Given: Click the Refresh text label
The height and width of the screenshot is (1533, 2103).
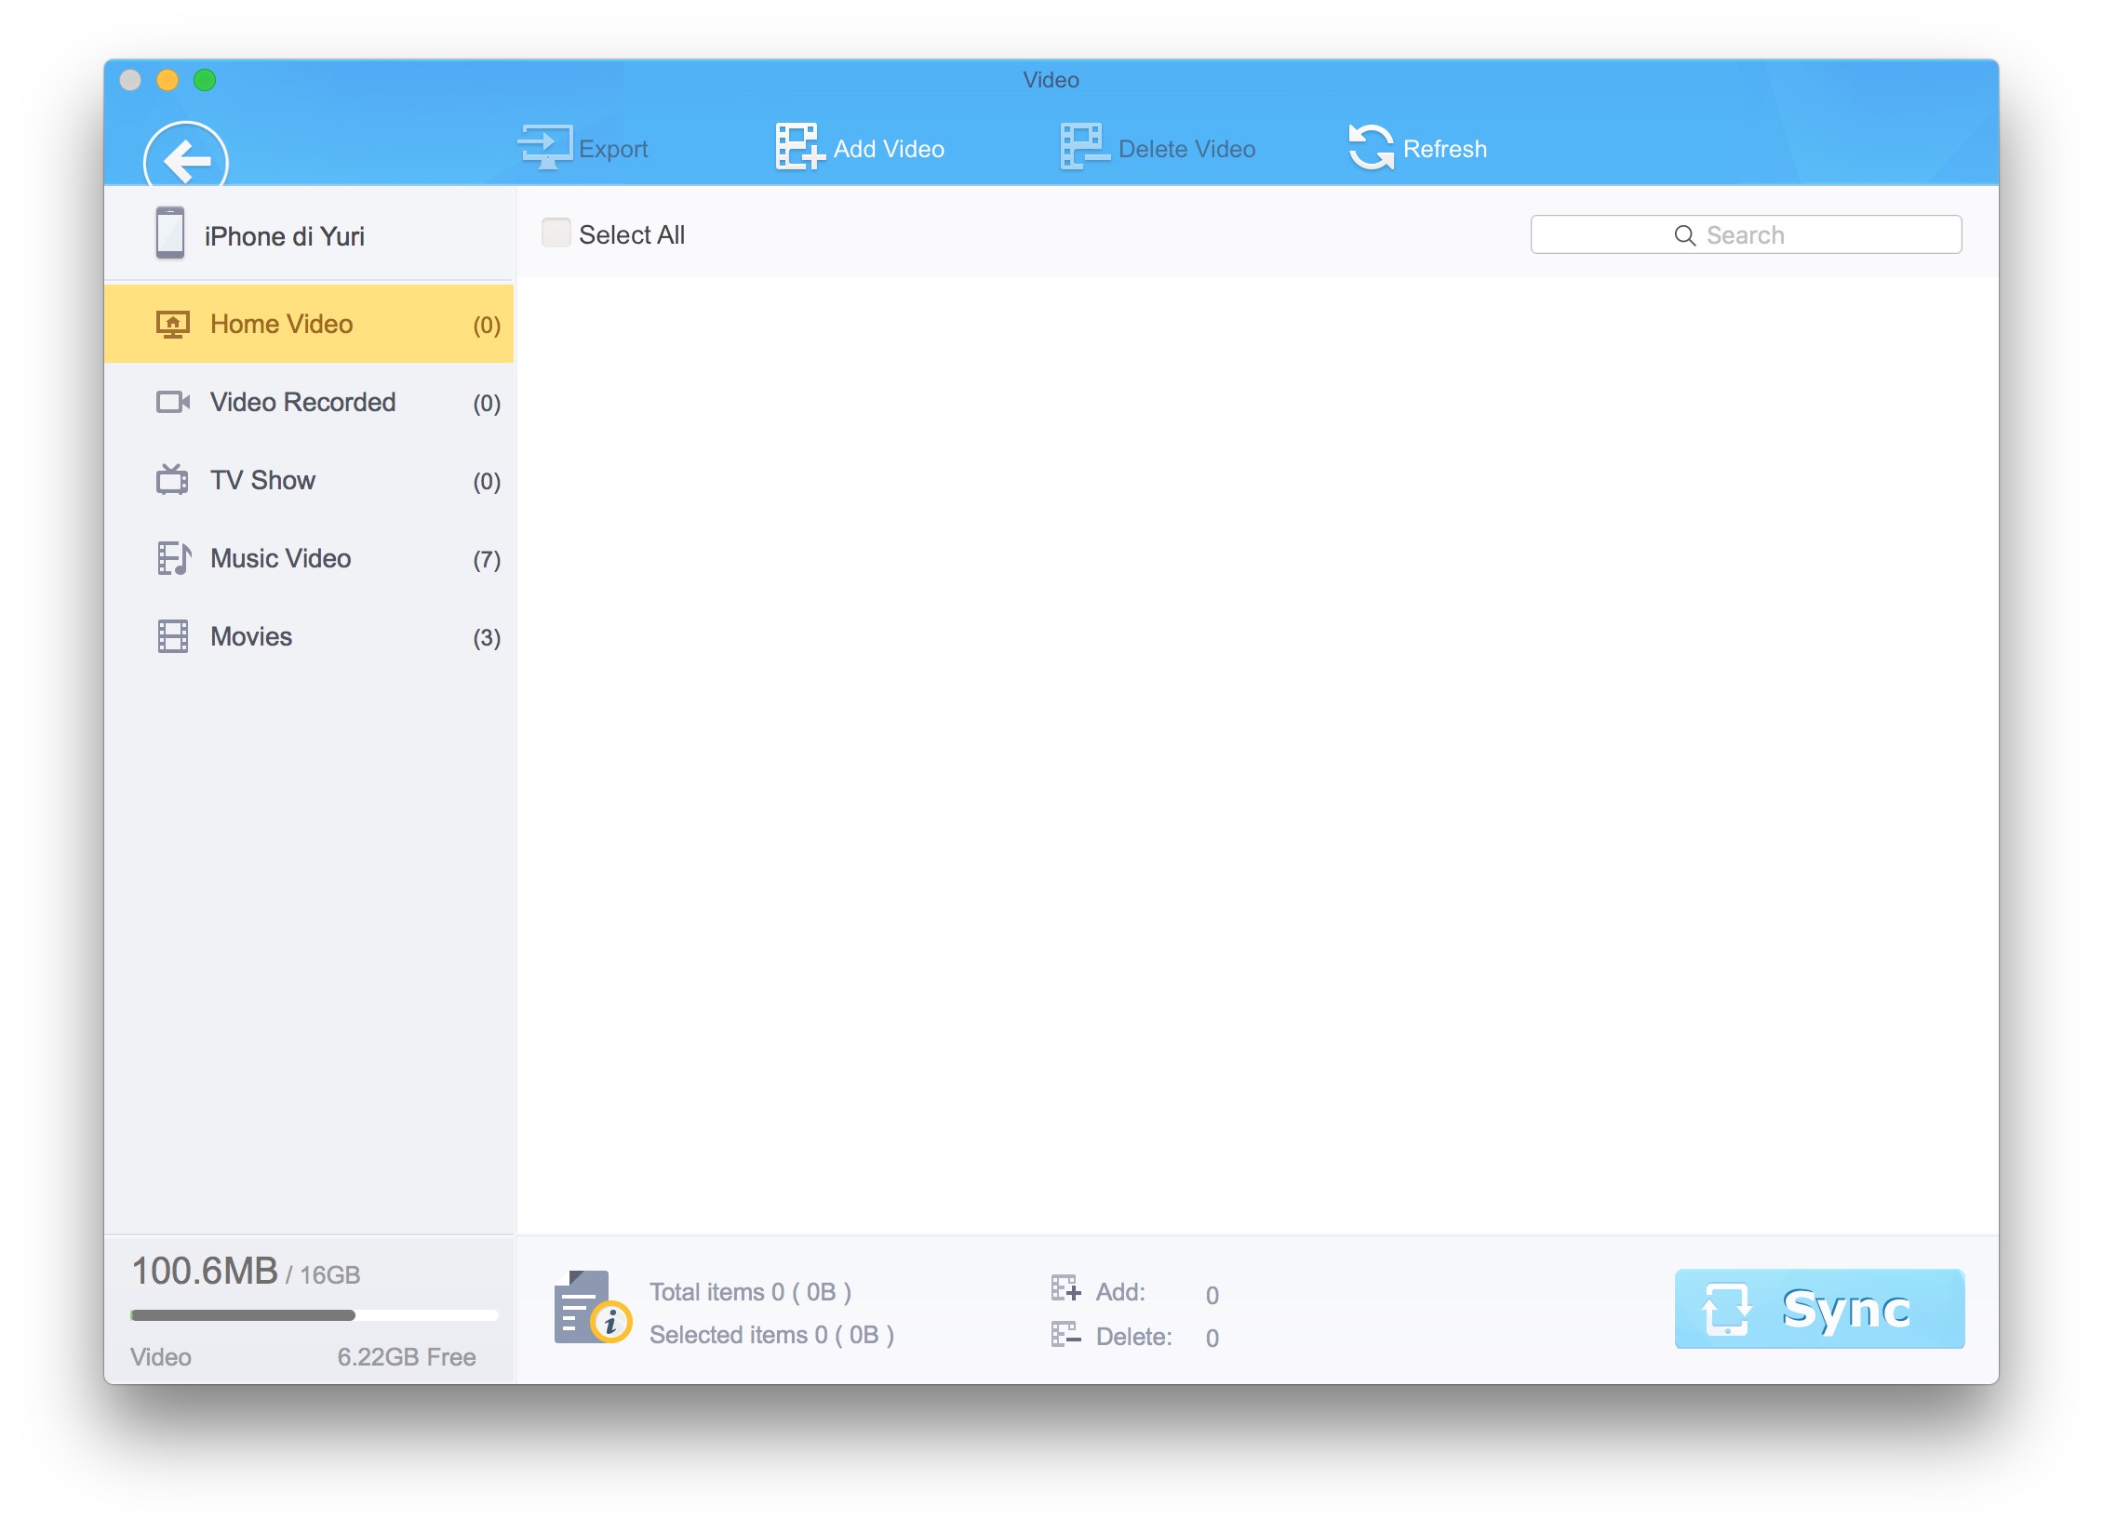Looking at the screenshot, I should [x=1444, y=149].
